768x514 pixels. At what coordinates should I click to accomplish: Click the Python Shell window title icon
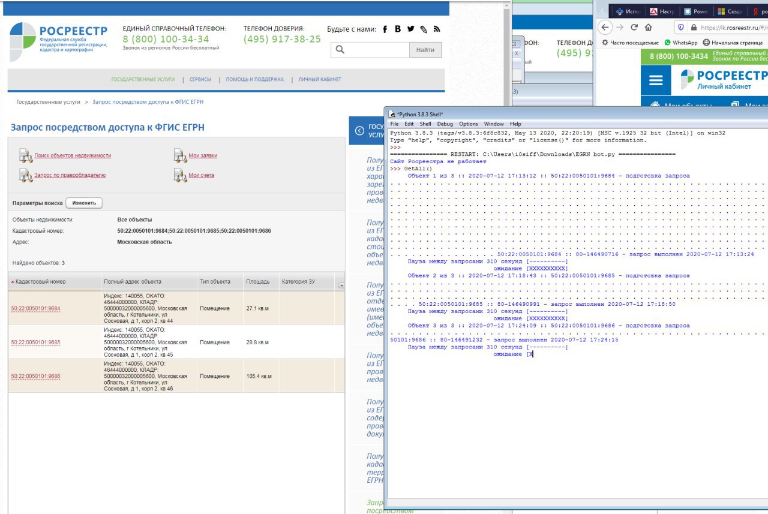[392, 114]
